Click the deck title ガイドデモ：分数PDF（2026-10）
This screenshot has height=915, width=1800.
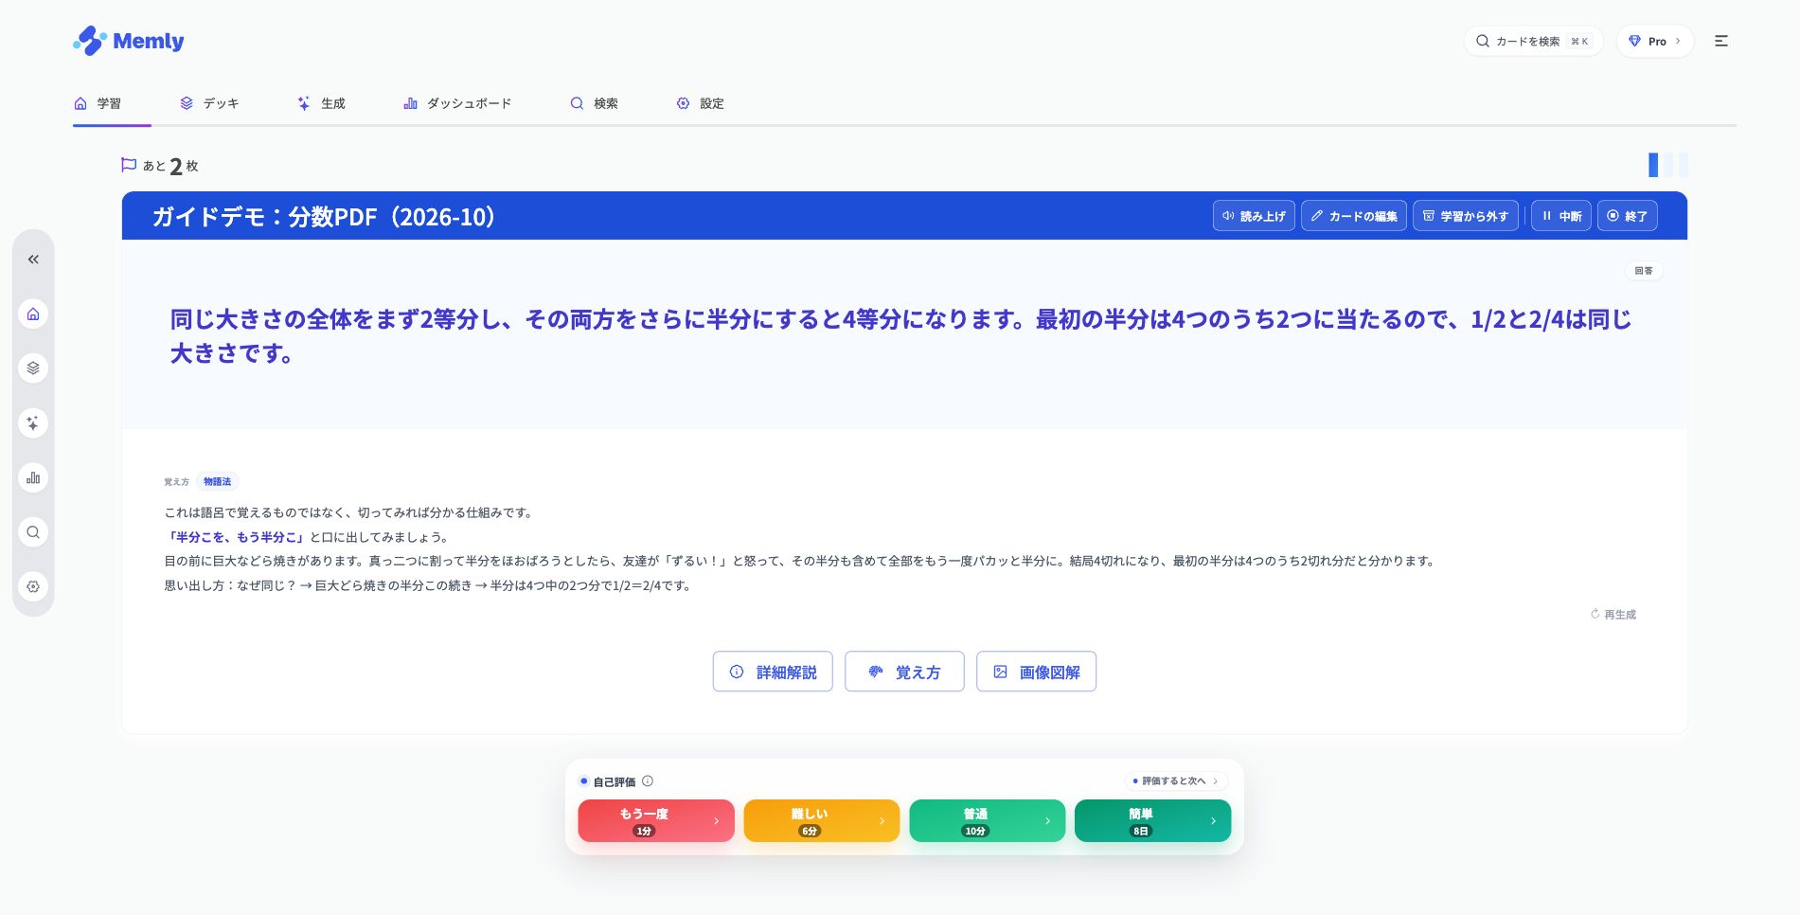tap(325, 217)
